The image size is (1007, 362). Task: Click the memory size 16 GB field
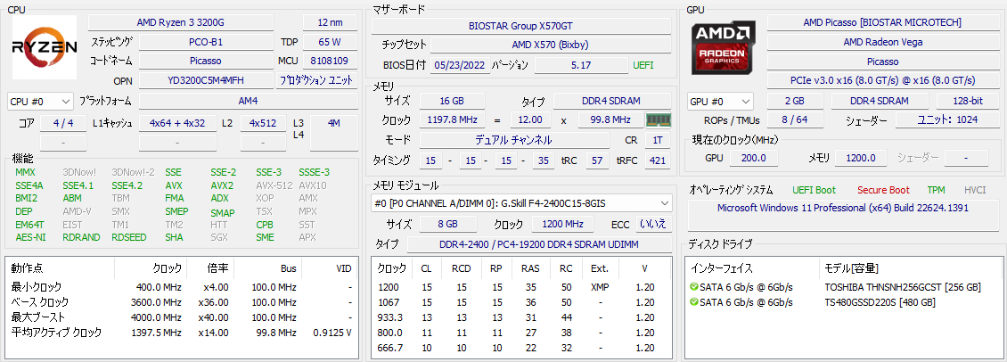[x=452, y=101]
